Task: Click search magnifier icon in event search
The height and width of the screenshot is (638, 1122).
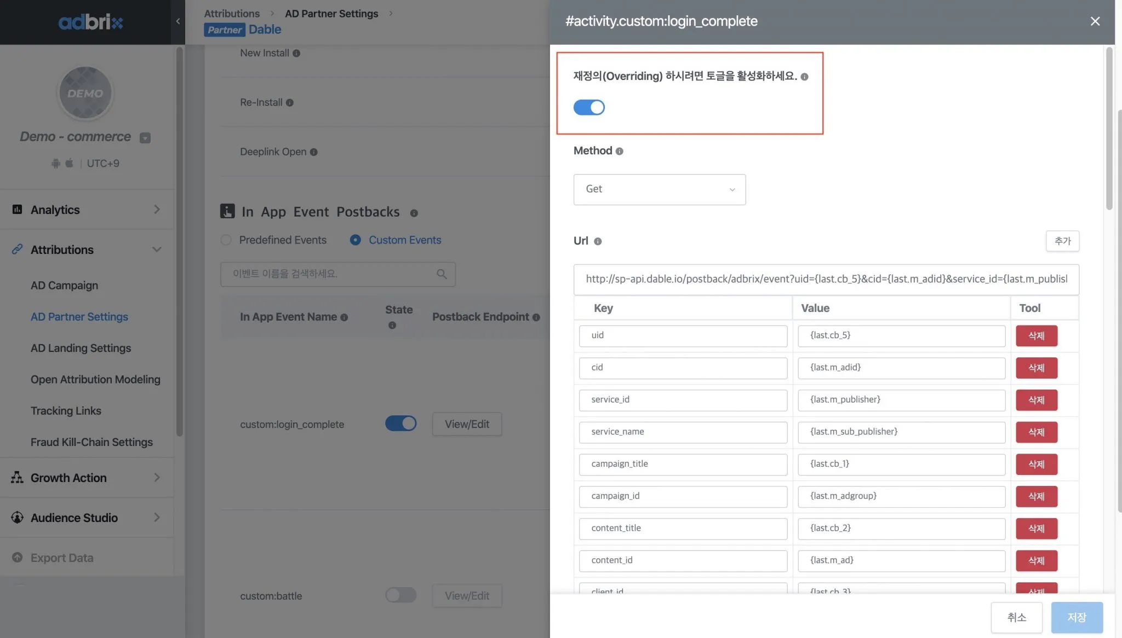Action: click(x=442, y=274)
